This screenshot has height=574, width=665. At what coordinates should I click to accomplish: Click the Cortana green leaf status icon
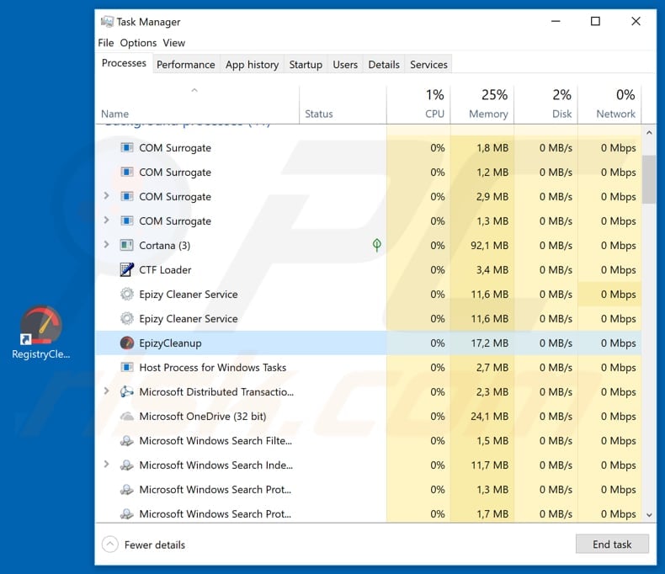pos(376,245)
